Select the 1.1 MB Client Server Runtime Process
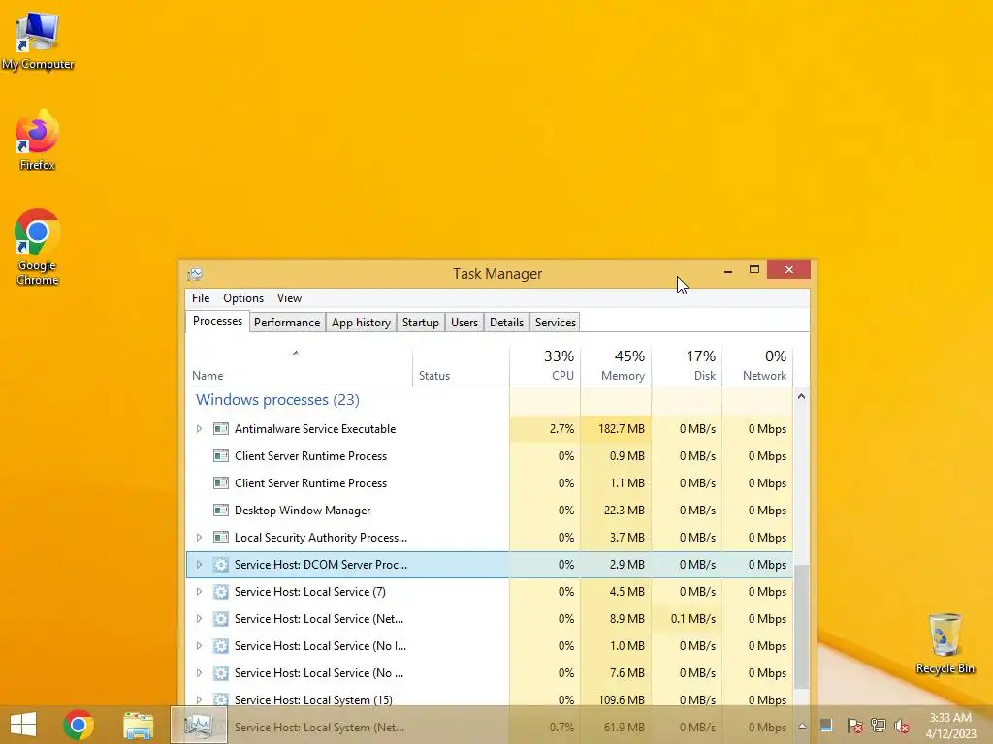Image resolution: width=993 pixels, height=744 pixels. tap(490, 483)
